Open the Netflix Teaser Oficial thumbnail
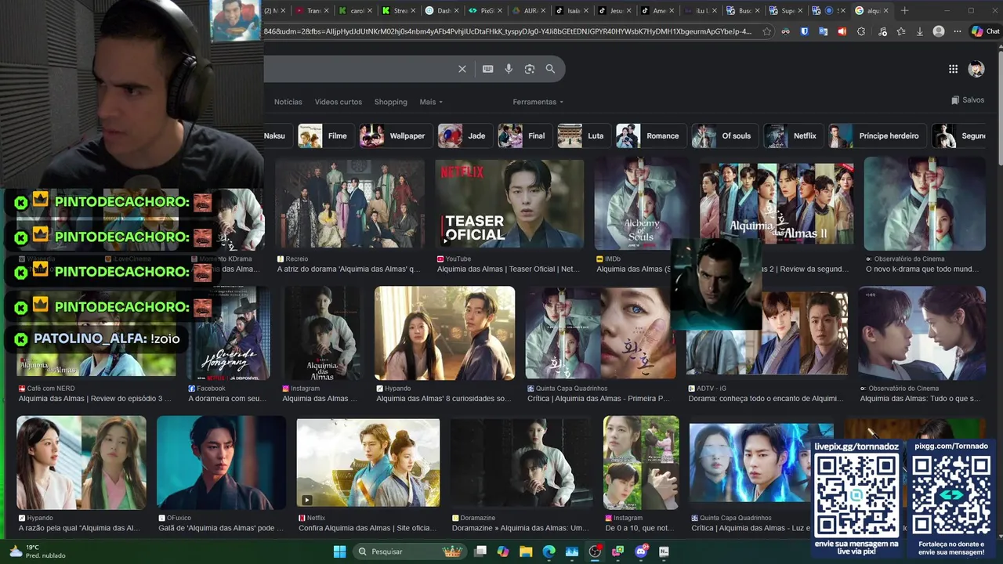The image size is (1003, 564). click(x=509, y=204)
